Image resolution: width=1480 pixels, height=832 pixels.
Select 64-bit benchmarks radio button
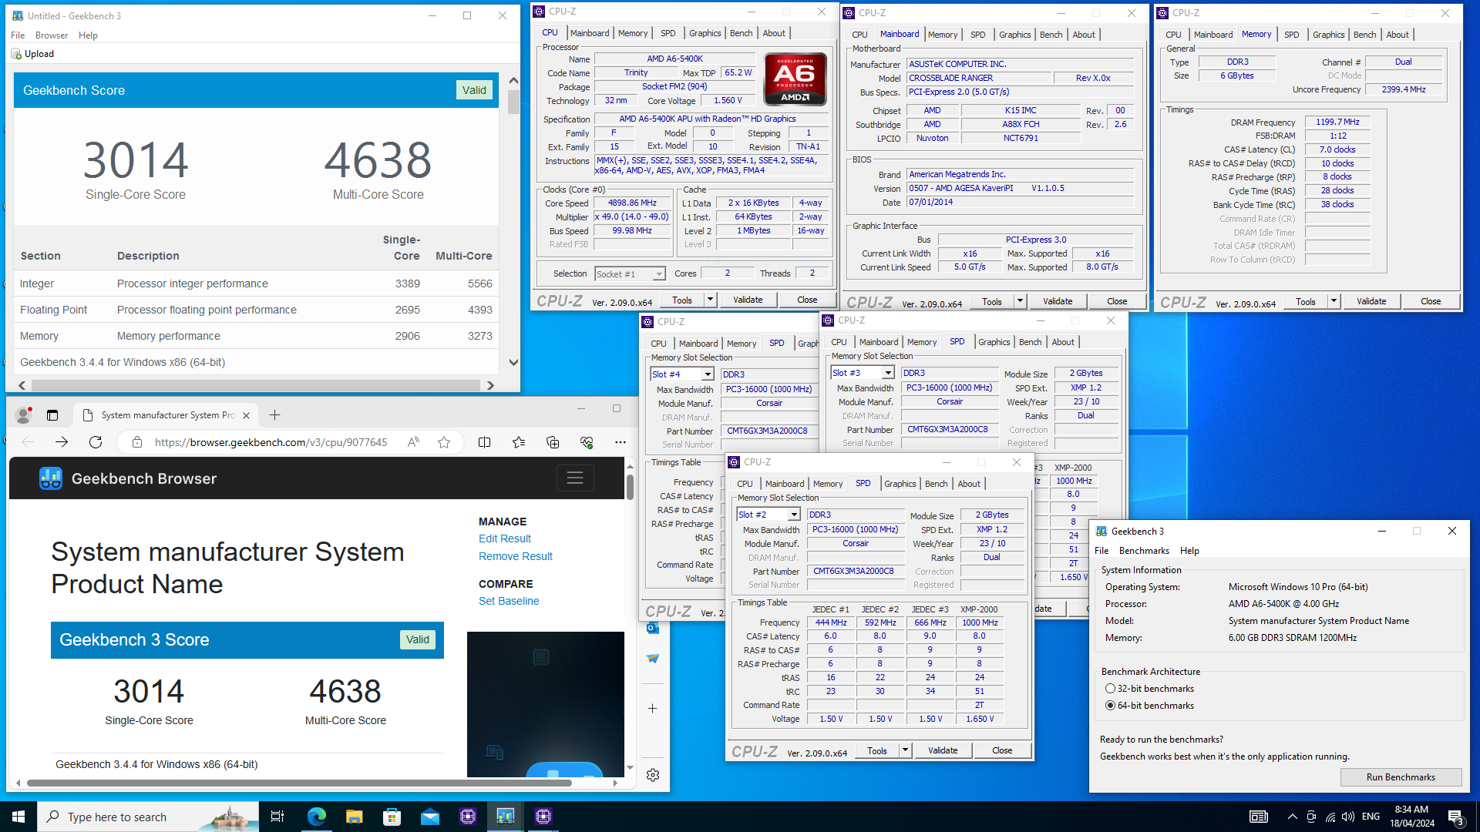click(x=1110, y=706)
